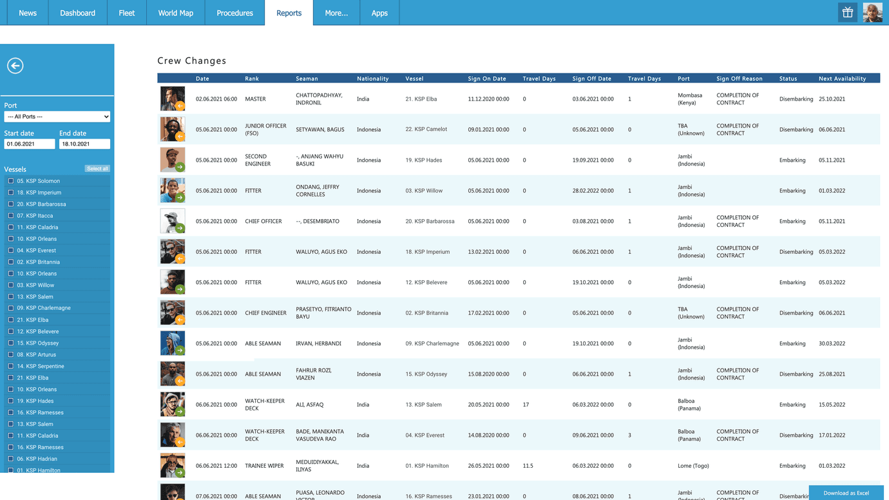The image size is (889, 500).
Task: Click the green embark badge on MEDUDIYAKKAL's photo
Action: [180, 473]
